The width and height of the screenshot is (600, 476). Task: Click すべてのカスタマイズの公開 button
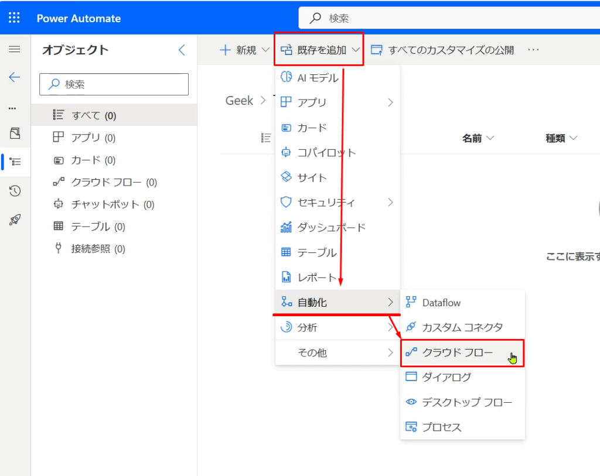point(442,50)
